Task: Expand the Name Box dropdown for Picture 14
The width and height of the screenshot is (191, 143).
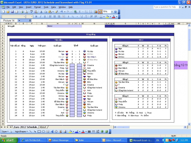Action: coord(19,21)
